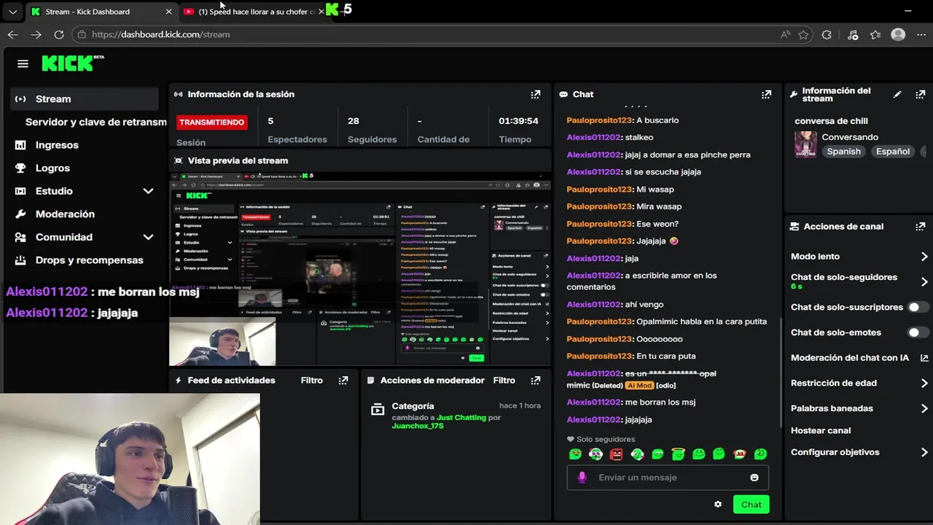Click the stream preview video
The image size is (933, 525).
click(360, 268)
